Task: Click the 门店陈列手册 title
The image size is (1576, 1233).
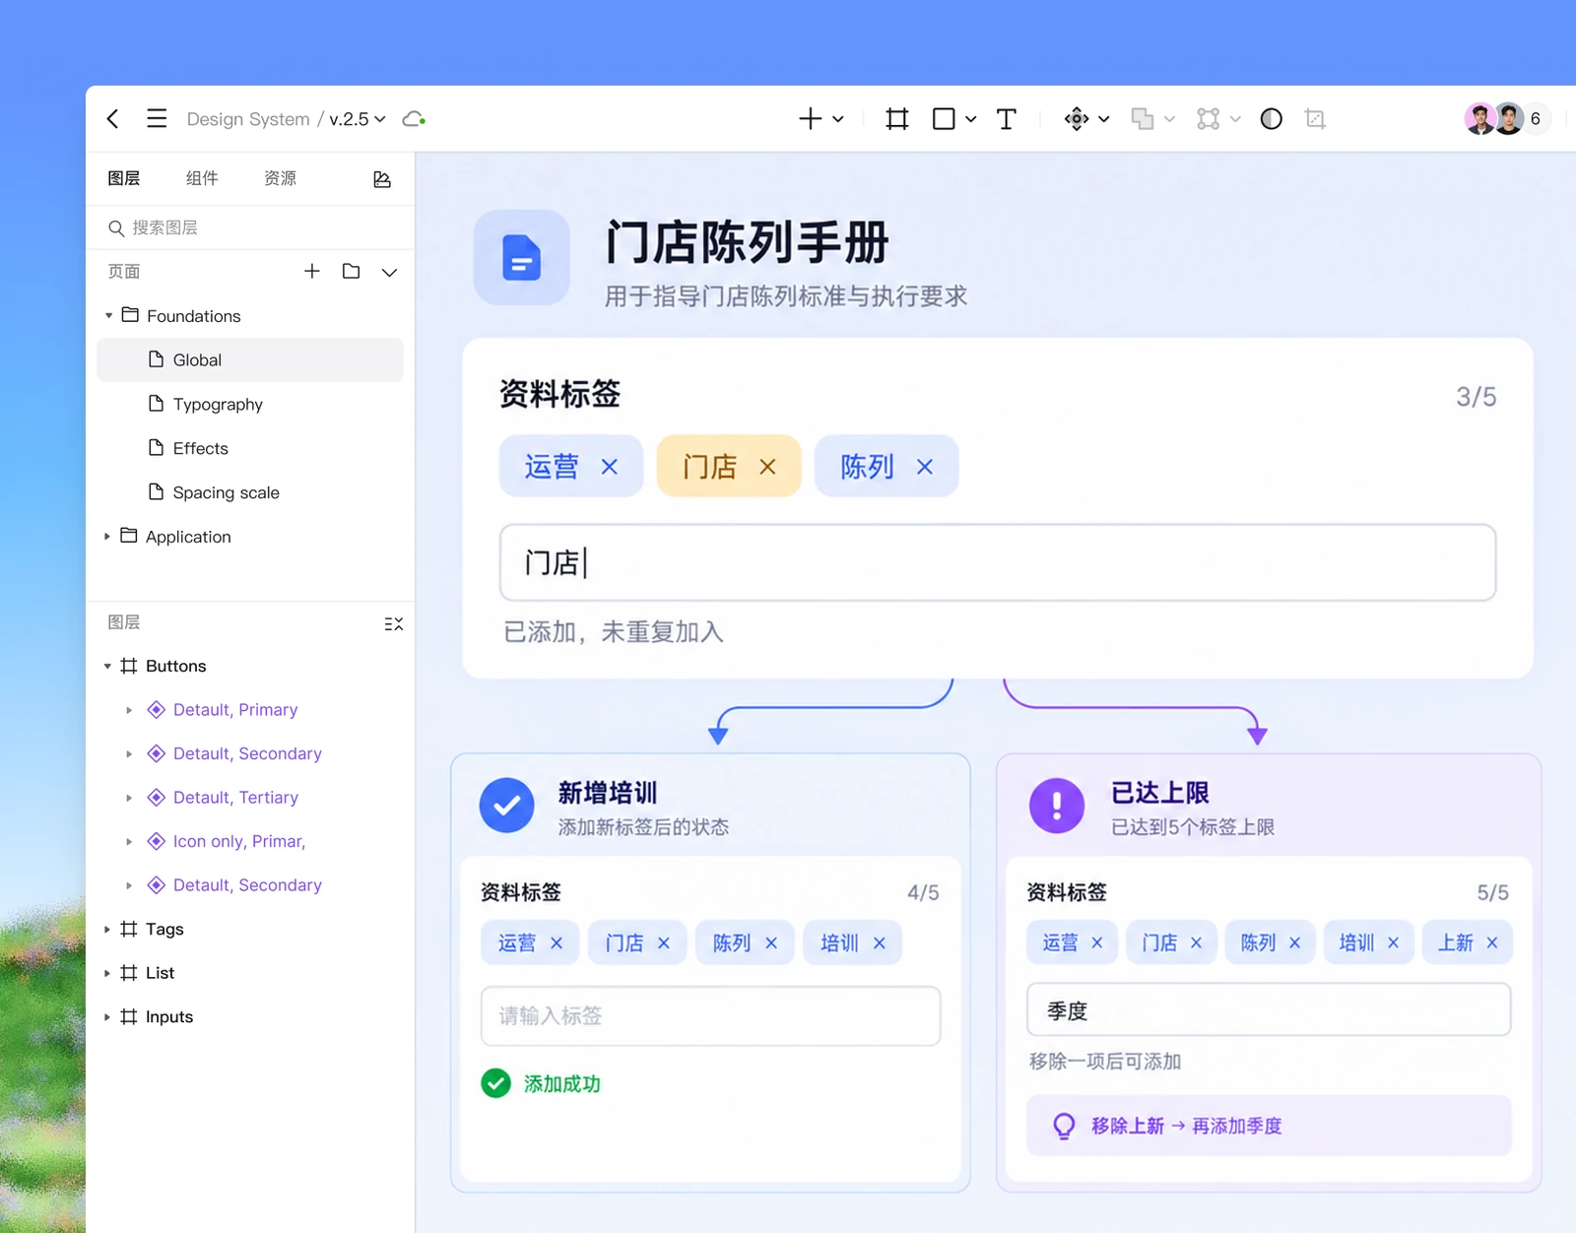Action: pos(748,242)
